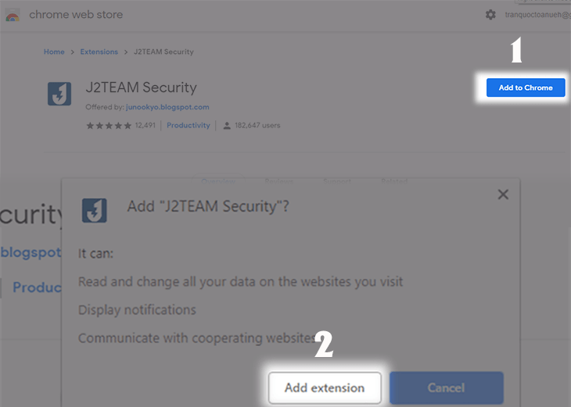The image size is (571, 407).
Task: Open junookyo.blogspot.com developer link
Action: [167, 107]
